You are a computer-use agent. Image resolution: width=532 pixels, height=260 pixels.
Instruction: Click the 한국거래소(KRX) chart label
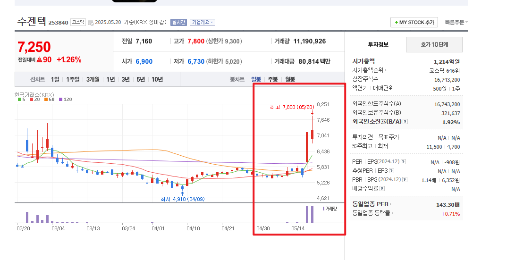[x=34, y=94]
